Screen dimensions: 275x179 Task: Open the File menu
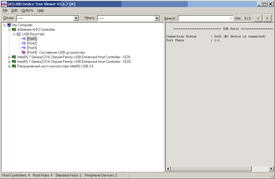[5, 10]
